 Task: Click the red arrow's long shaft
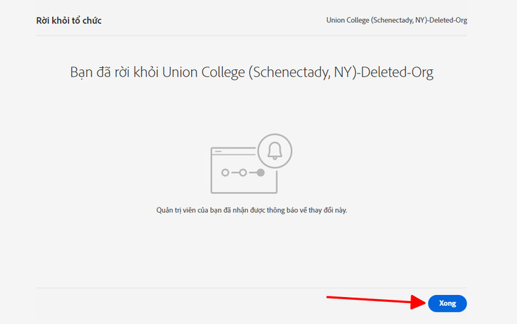[369, 299]
